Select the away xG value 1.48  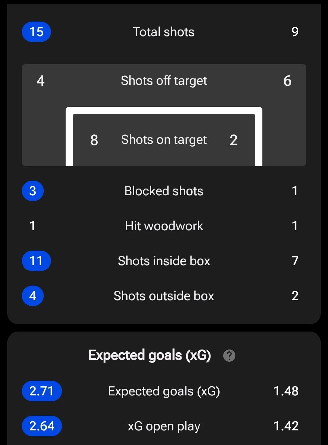click(286, 391)
